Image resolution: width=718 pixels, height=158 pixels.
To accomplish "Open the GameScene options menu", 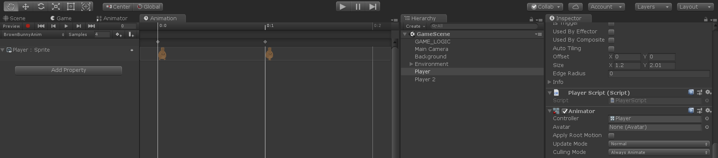I will [538, 34].
